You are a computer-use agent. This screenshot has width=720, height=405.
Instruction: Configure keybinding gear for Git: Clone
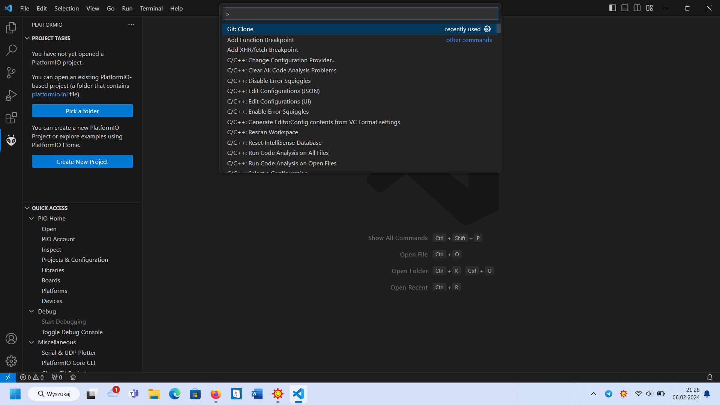[487, 29]
